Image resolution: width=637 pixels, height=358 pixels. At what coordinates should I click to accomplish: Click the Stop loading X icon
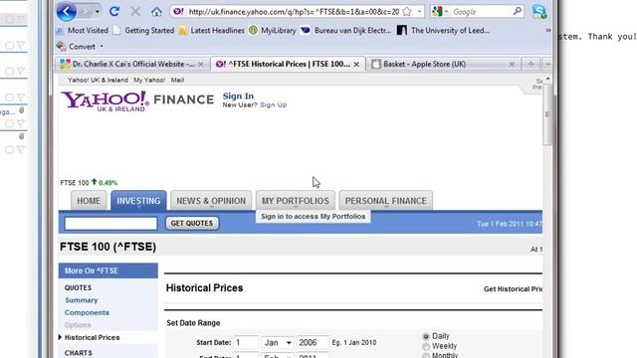tap(135, 11)
